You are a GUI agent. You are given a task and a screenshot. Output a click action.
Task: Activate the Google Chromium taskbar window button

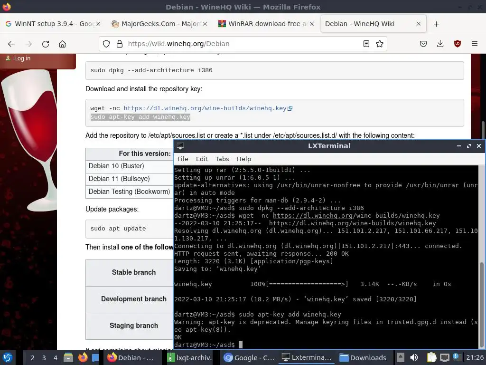pyautogui.click(x=249, y=358)
